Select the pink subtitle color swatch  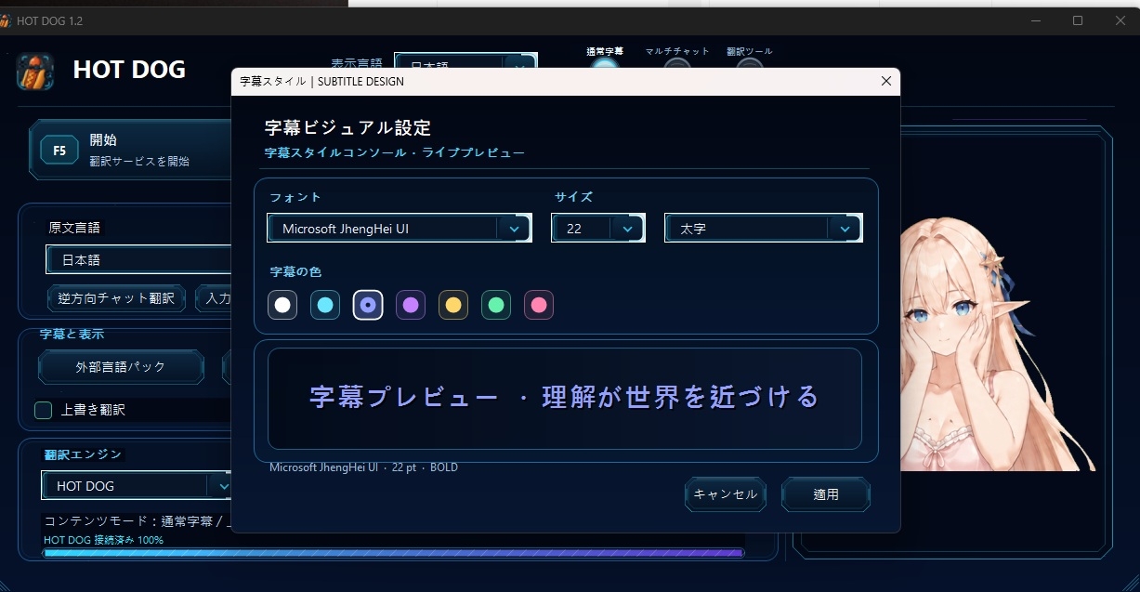tap(539, 305)
